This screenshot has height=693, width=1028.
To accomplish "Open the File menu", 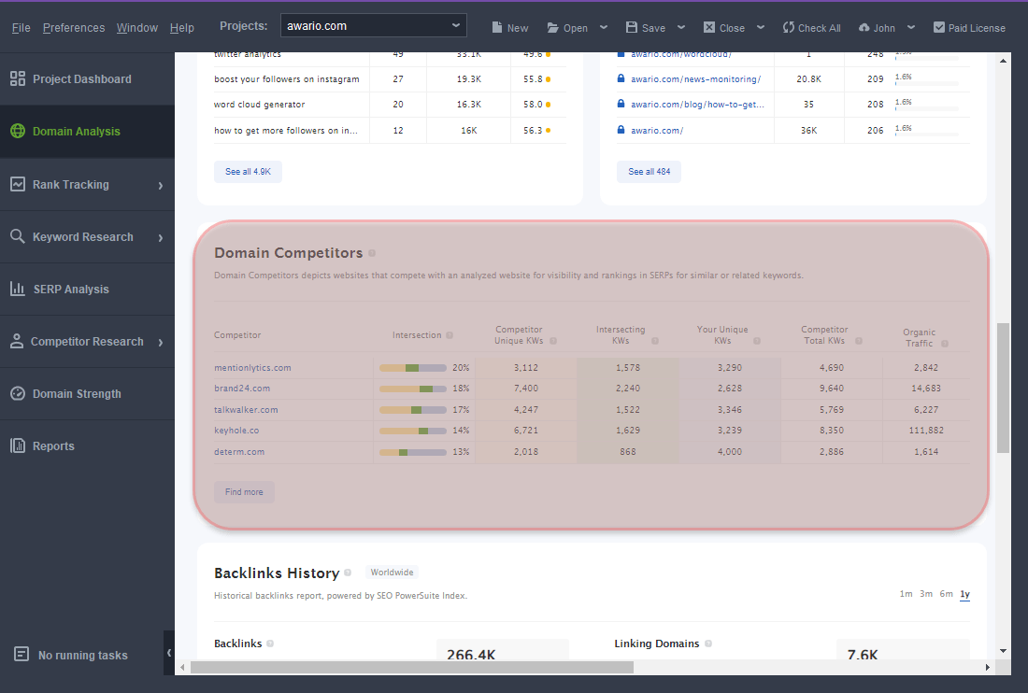I will pyautogui.click(x=21, y=27).
